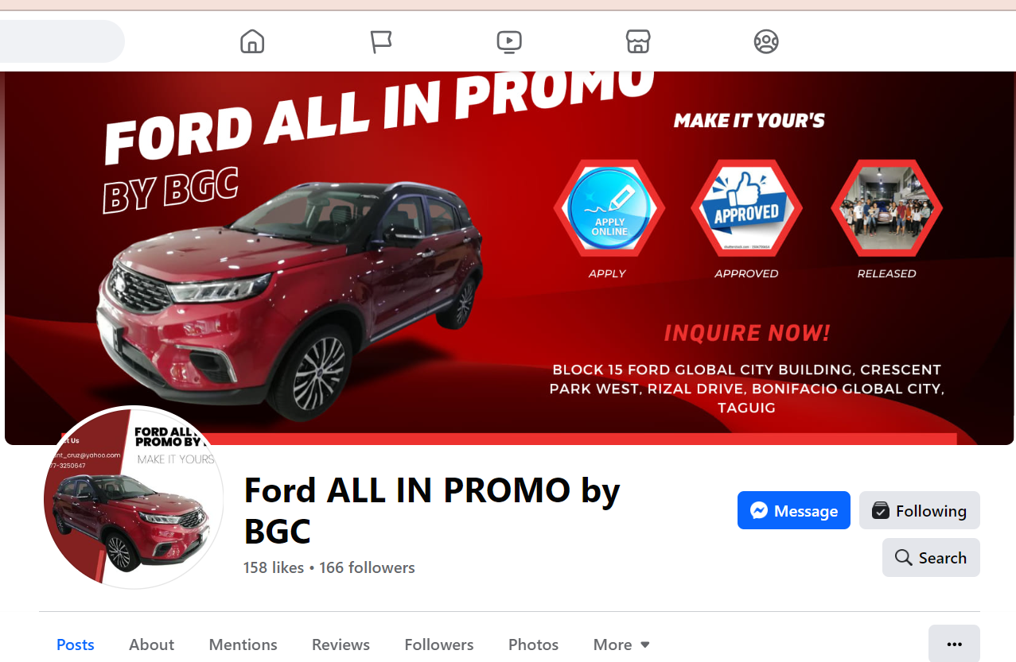This screenshot has height=662, width=1016.
Task: Switch to the Reviews tab
Action: [x=341, y=645]
